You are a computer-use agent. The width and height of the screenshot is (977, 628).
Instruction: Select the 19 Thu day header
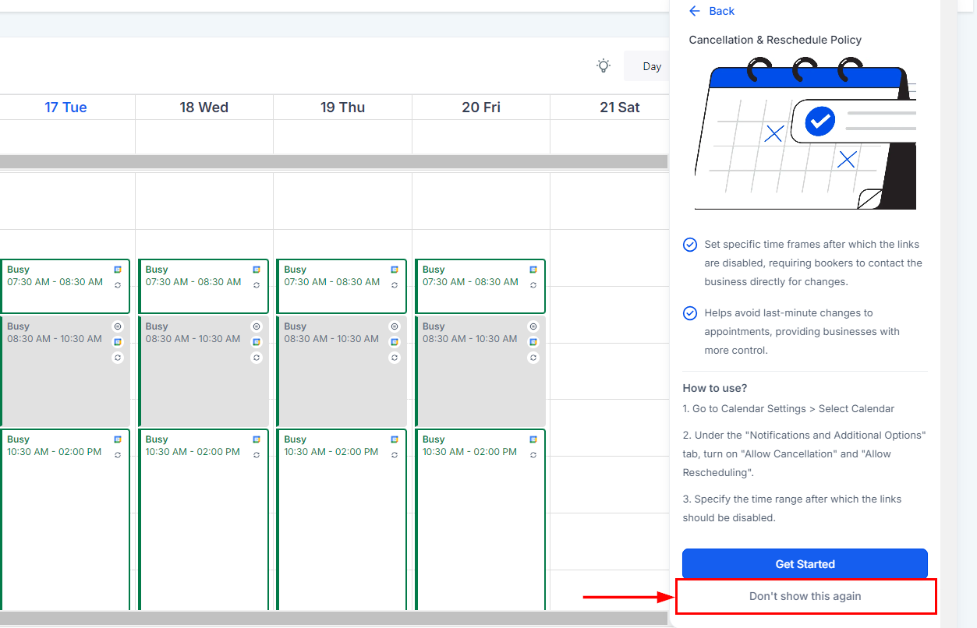click(x=342, y=108)
